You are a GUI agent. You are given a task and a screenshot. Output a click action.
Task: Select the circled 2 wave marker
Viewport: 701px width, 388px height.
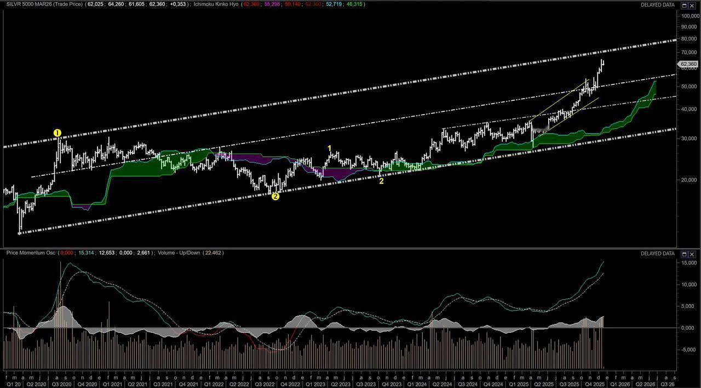[275, 196]
